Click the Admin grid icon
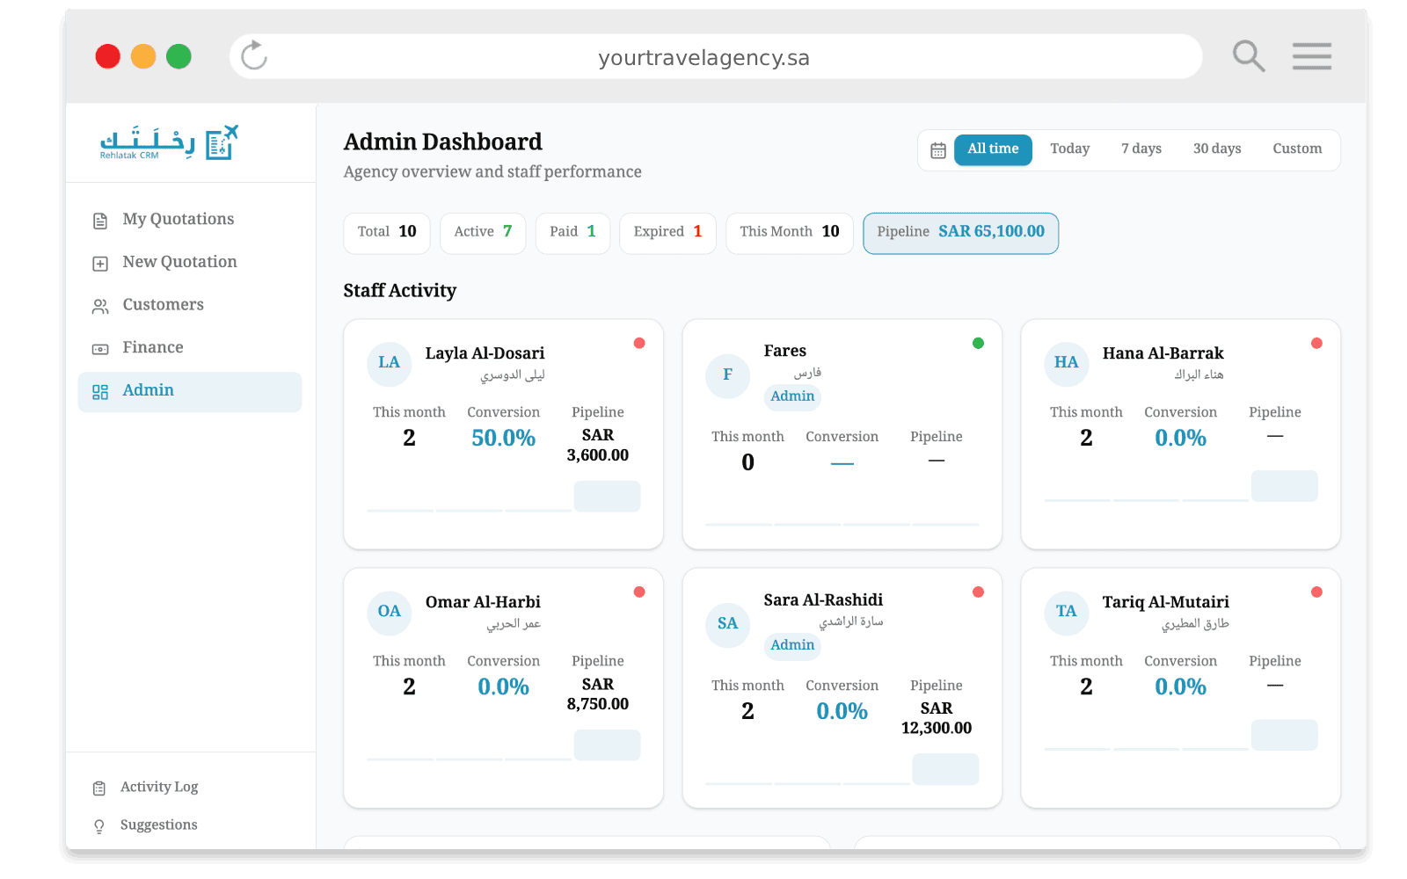This screenshot has height=879, width=1407. tap(99, 392)
